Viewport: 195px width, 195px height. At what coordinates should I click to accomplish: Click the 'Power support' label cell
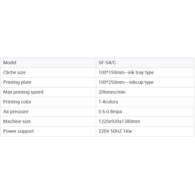(18, 131)
